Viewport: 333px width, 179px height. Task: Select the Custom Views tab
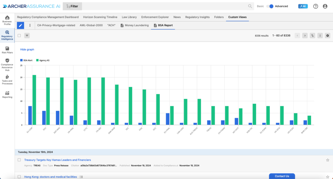coord(237,17)
